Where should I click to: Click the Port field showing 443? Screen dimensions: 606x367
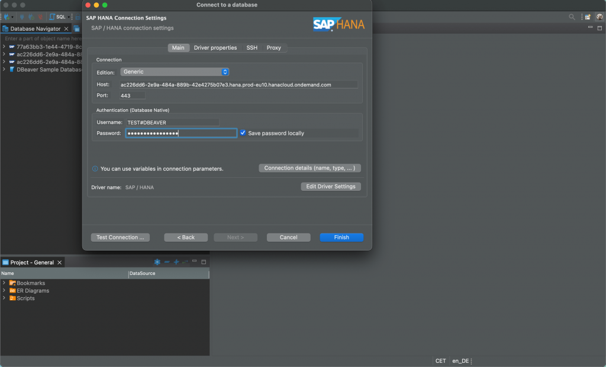coord(132,95)
